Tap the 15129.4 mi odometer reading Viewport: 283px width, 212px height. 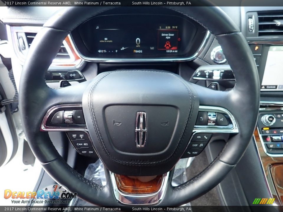[172, 51]
